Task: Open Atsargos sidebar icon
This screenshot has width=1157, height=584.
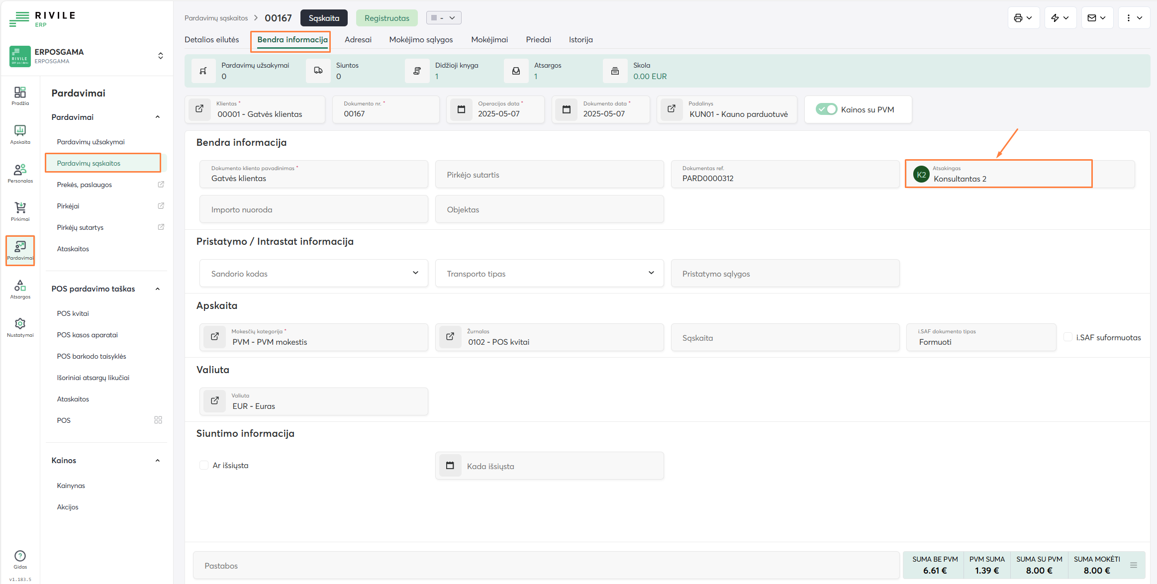Action: click(20, 289)
